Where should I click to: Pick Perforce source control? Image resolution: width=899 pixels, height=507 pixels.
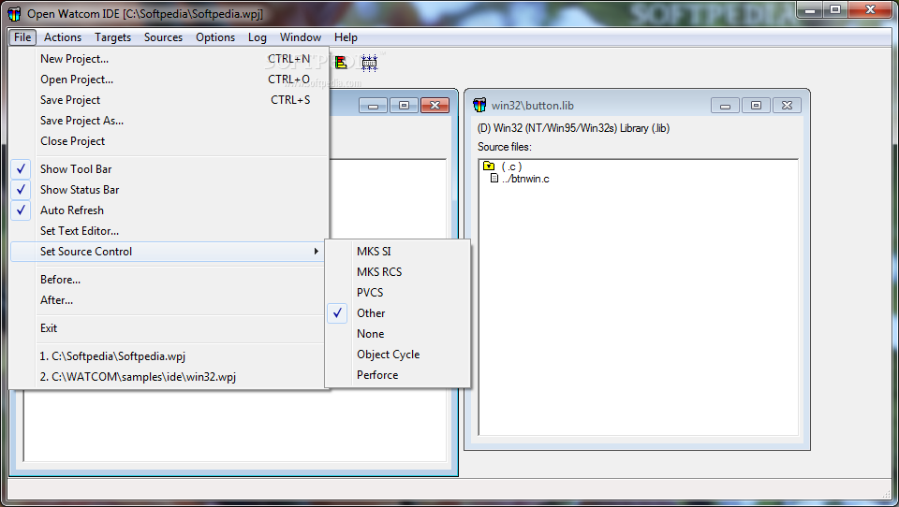pyautogui.click(x=398, y=375)
